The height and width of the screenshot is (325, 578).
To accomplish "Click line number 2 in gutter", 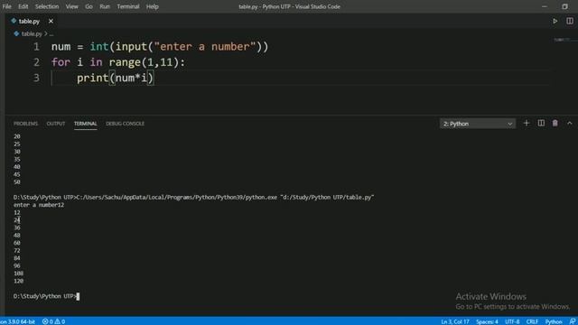I will [36, 62].
